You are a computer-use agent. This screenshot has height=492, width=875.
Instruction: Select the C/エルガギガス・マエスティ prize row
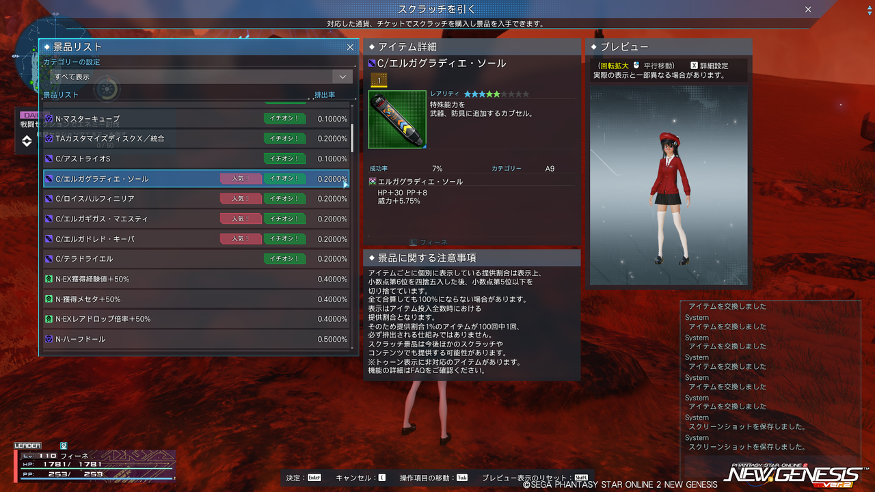coord(196,219)
